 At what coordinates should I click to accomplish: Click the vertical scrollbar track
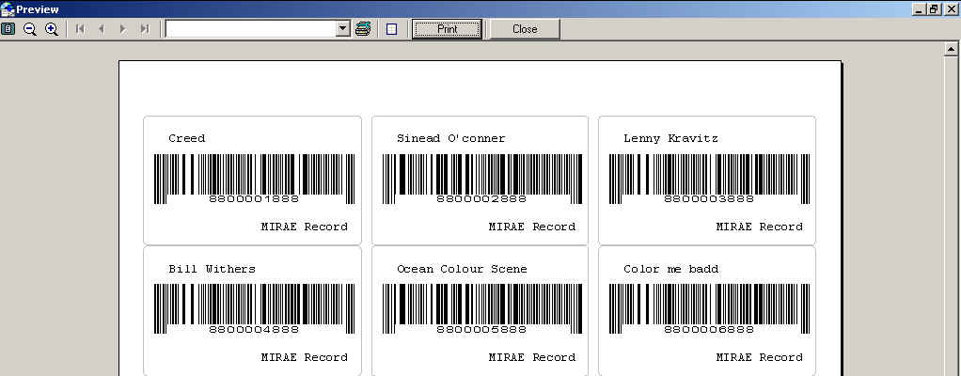coord(951,214)
